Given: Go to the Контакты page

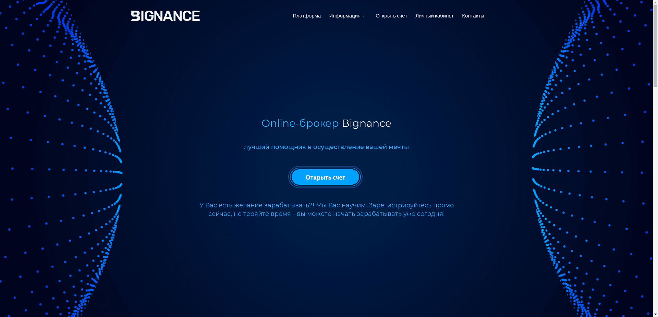Looking at the screenshot, I should tap(473, 16).
